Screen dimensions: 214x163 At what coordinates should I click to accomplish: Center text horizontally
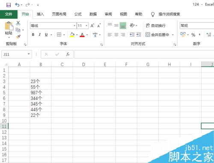[x=116, y=35]
